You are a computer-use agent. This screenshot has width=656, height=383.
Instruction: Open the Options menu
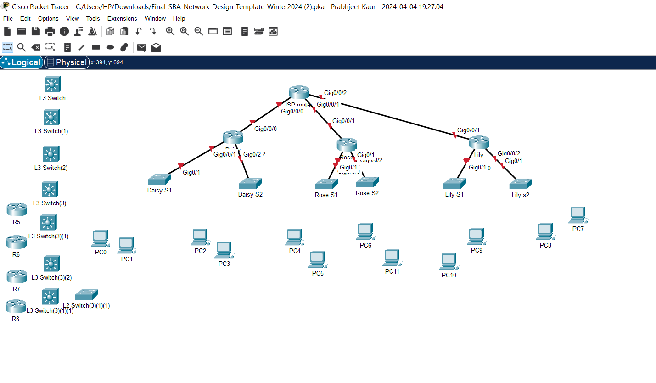point(48,18)
